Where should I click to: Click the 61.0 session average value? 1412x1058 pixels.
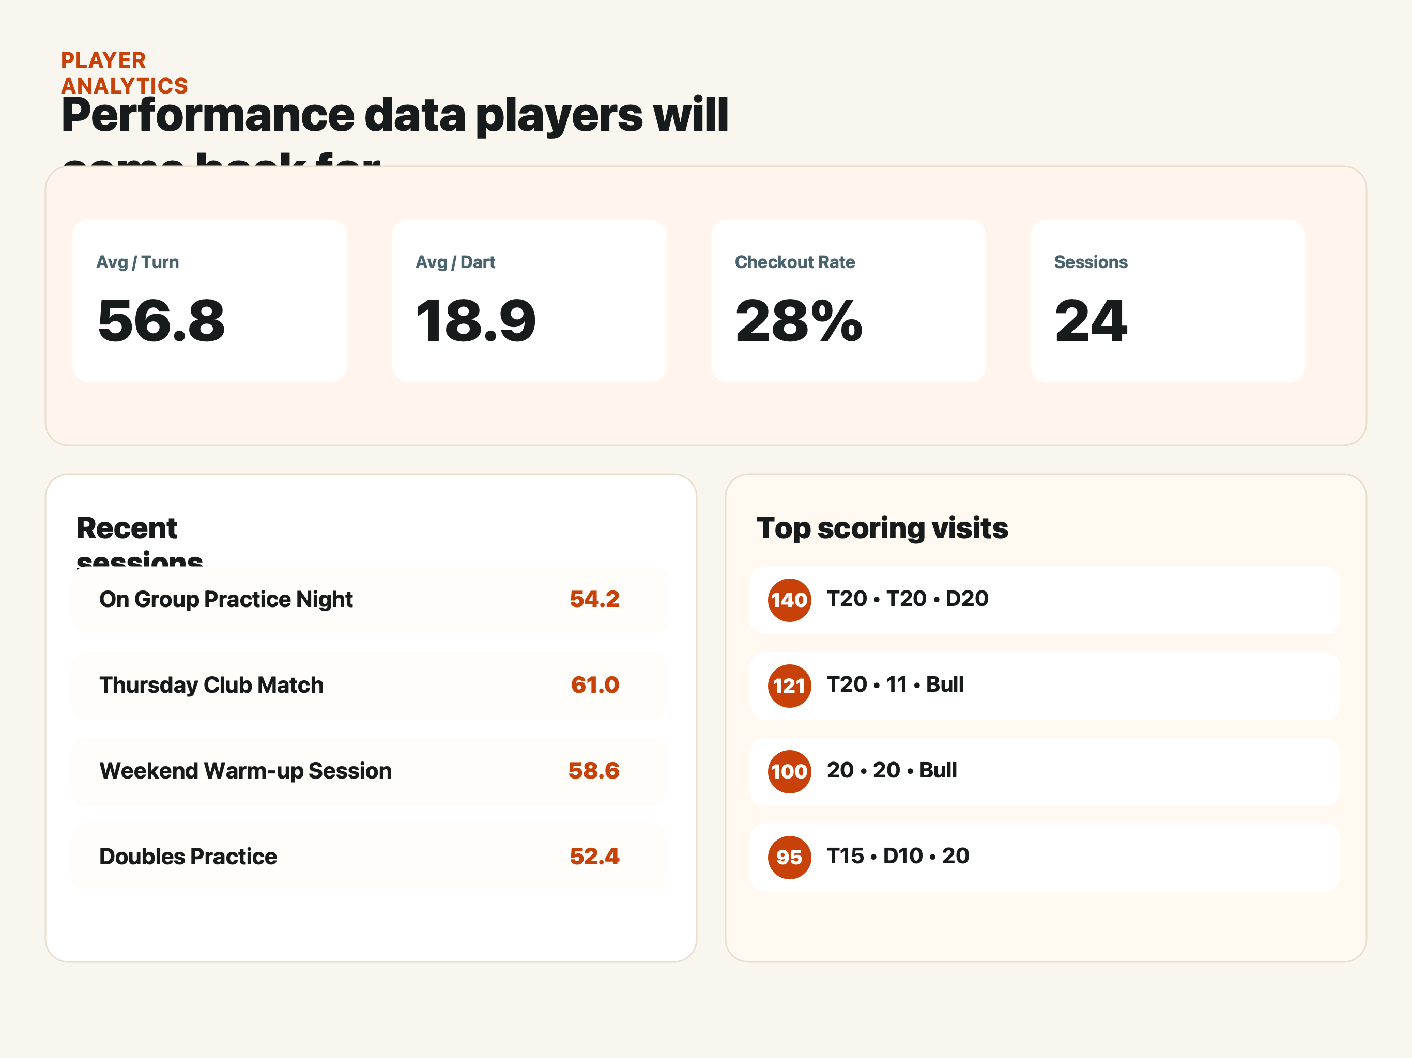595,686
